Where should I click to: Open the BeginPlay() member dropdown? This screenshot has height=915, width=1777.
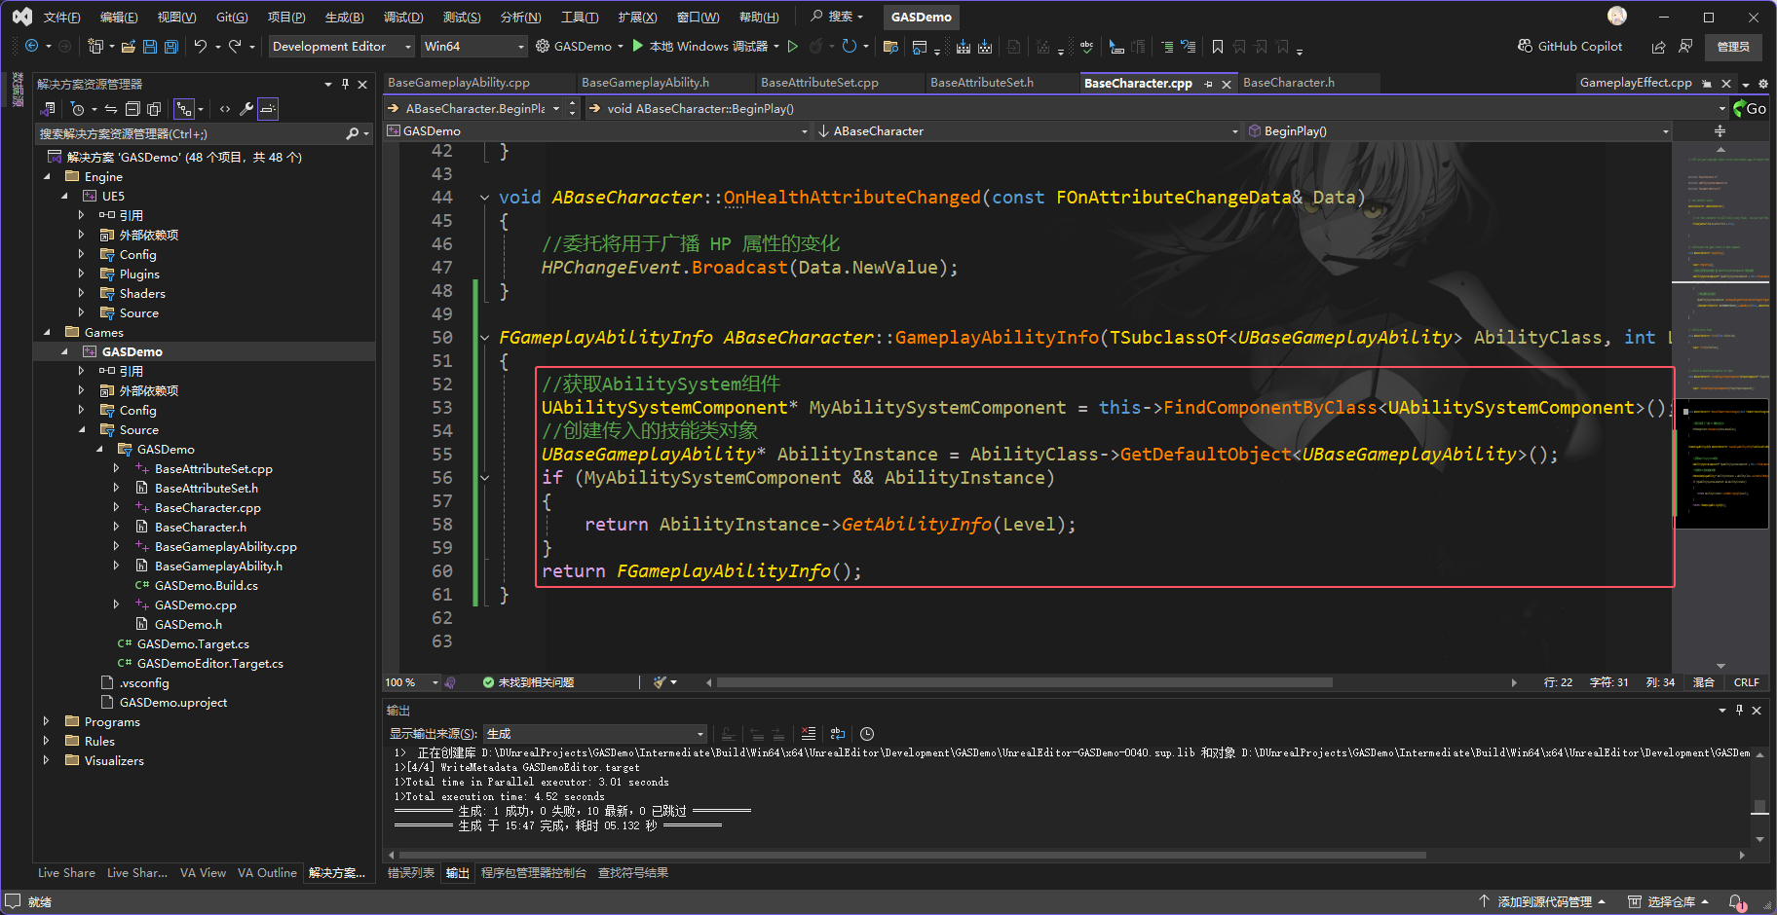pyautogui.click(x=1458, y=130)
